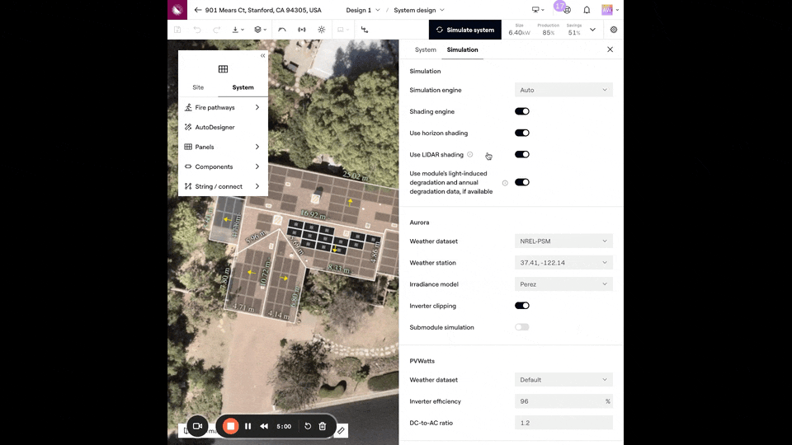The width and height of the screenshot is (792, 445).
Task: Click the Production 85% stat
Action: [x=548, y=30]
